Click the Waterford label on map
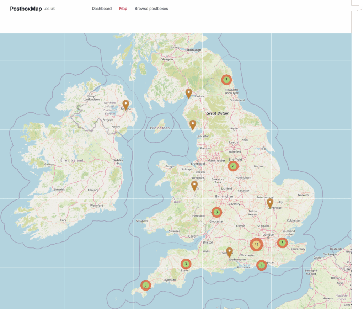Screen dimensions: 364x309 pyautogui.click(x=97, y=206)
